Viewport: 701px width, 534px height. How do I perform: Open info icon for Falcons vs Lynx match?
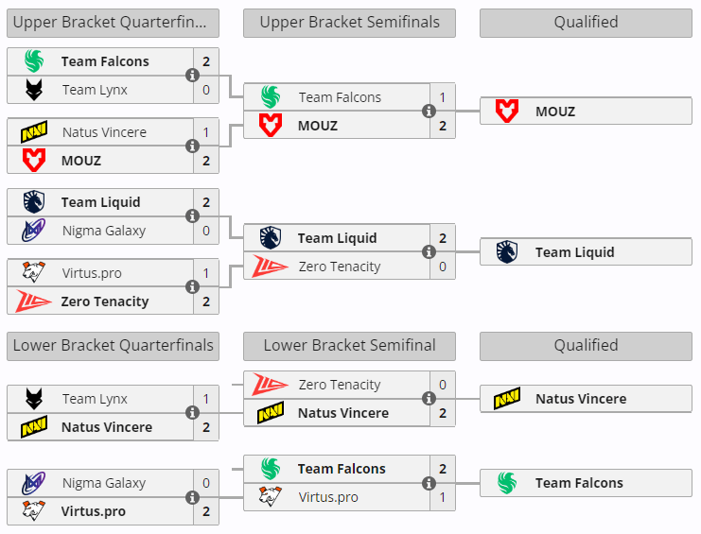(x=193, y=76)
